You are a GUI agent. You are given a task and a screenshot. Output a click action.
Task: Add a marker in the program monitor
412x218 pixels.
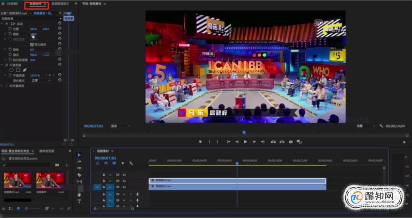(x=201, y=142)
